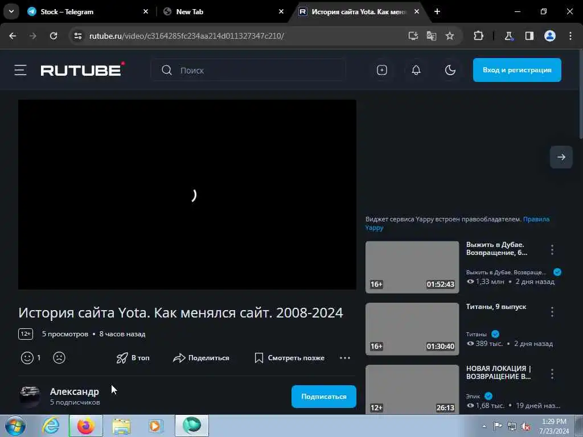Click Поделиться share button
The height and width of the screenshot is (437, 583).
201,358
